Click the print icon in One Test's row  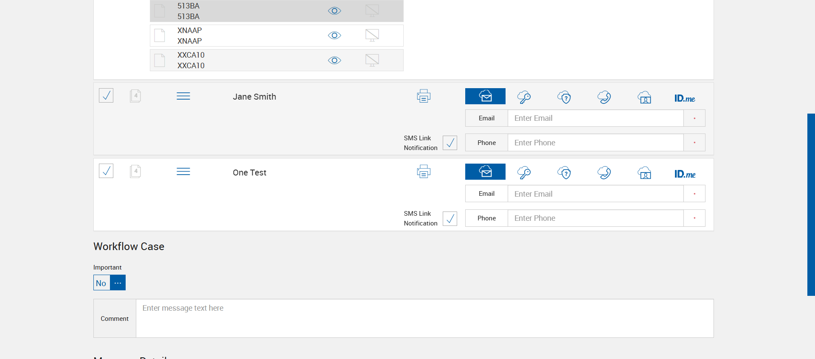[424, 172]
